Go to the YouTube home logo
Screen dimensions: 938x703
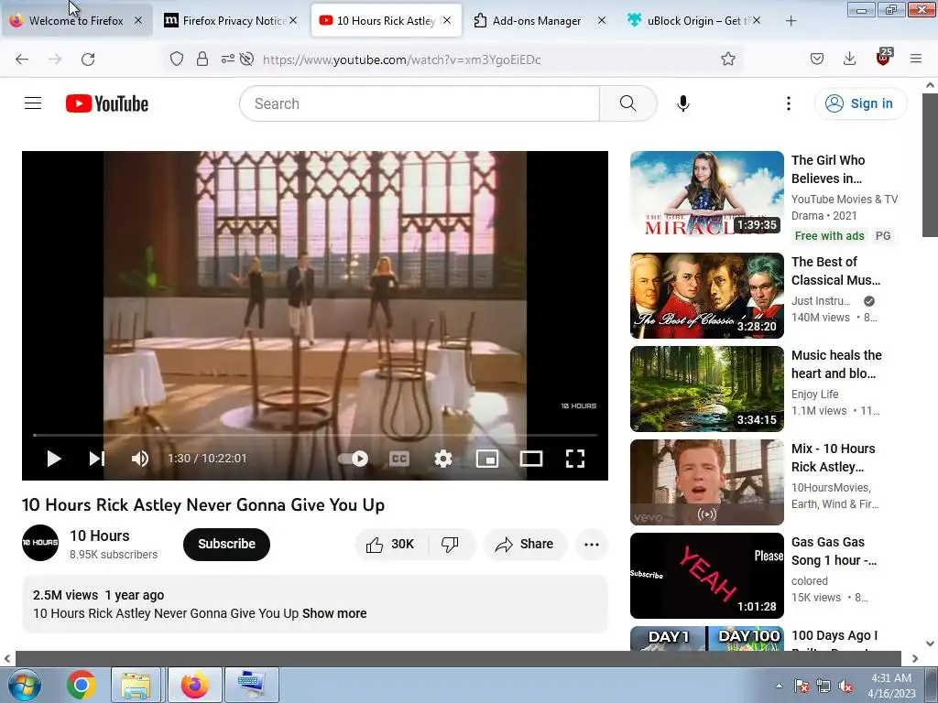(x=107, y=103)
